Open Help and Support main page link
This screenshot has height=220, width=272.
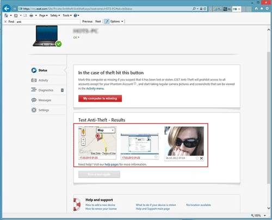click(x=153, y=209)
